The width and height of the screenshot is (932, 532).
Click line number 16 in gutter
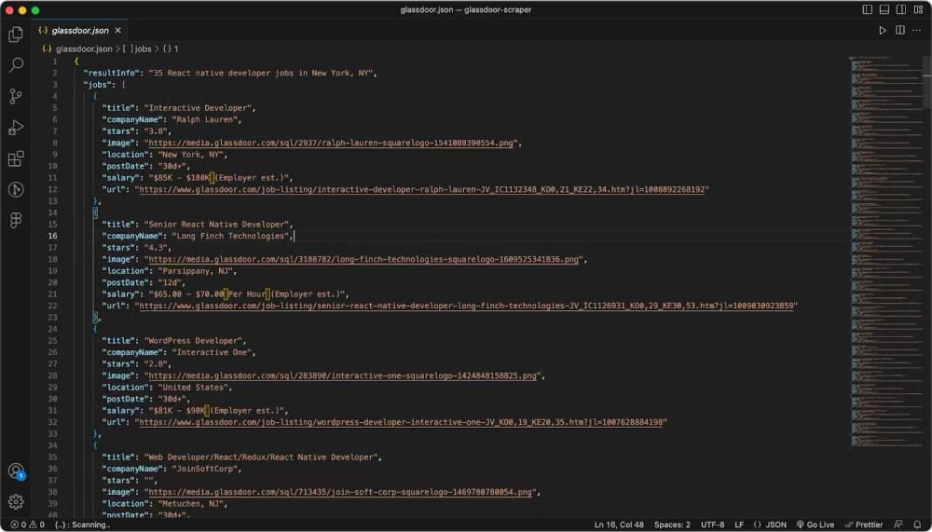(53, 236)
